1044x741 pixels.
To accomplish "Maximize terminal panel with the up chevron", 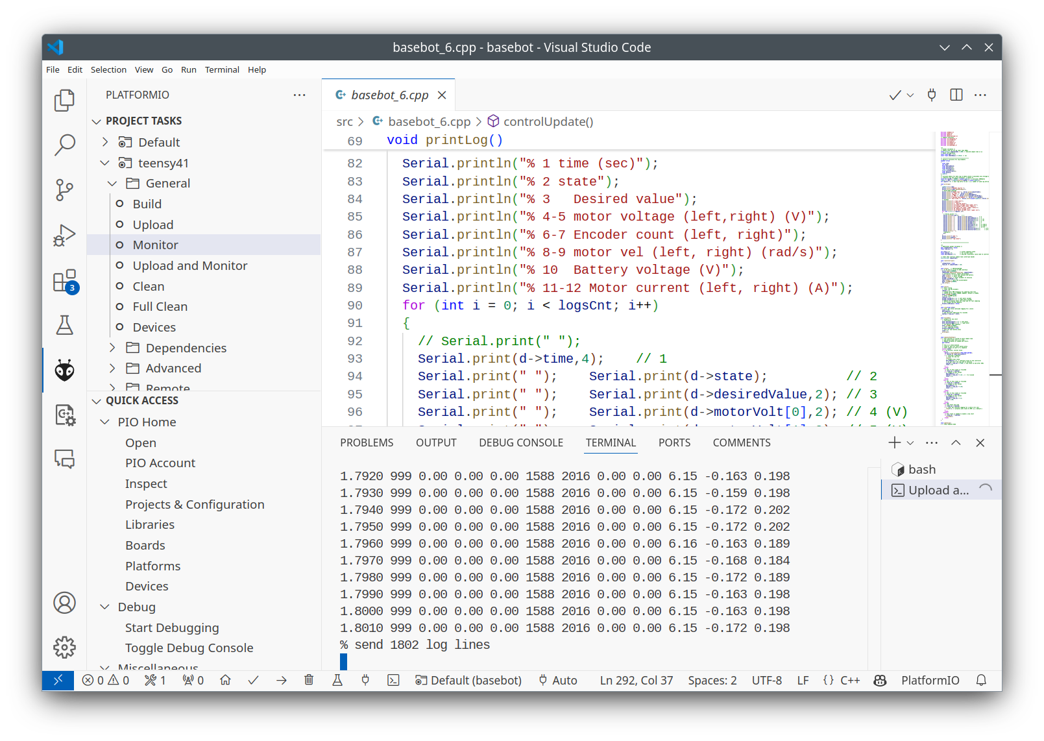I will (956, 443).
